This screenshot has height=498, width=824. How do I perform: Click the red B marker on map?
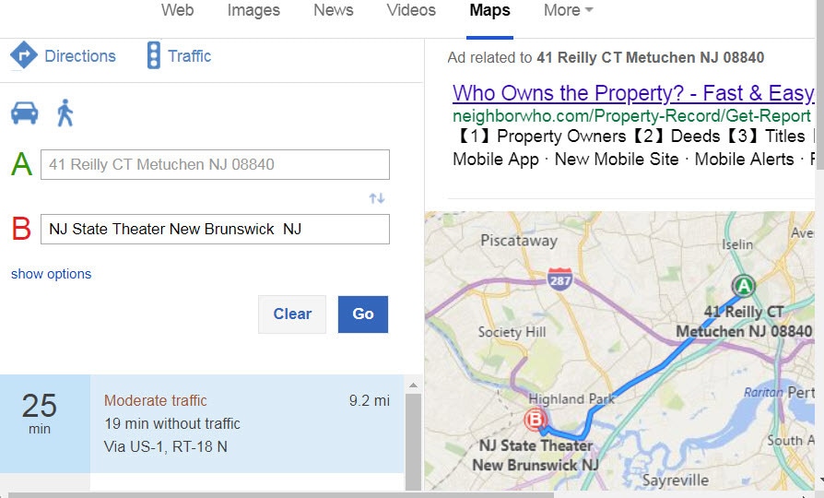536,420
